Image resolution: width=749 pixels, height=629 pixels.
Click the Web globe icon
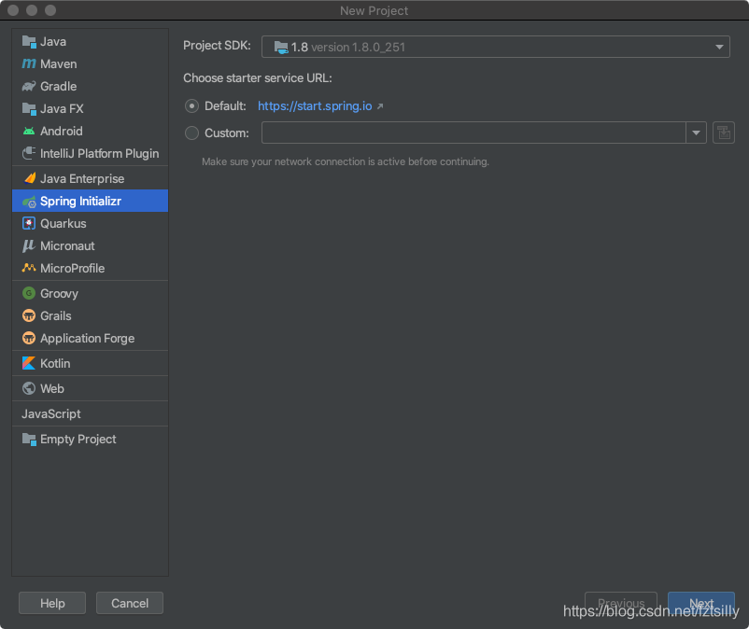pos(29,388)
